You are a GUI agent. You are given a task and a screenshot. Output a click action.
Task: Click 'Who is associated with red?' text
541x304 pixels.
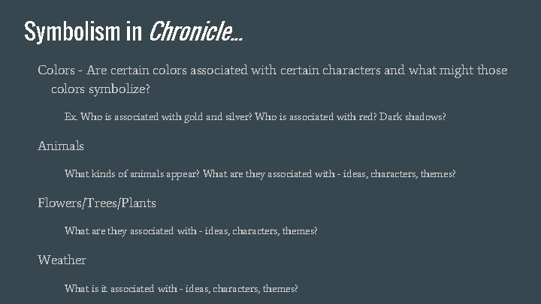pyautogui.click(x=316, y=117)
